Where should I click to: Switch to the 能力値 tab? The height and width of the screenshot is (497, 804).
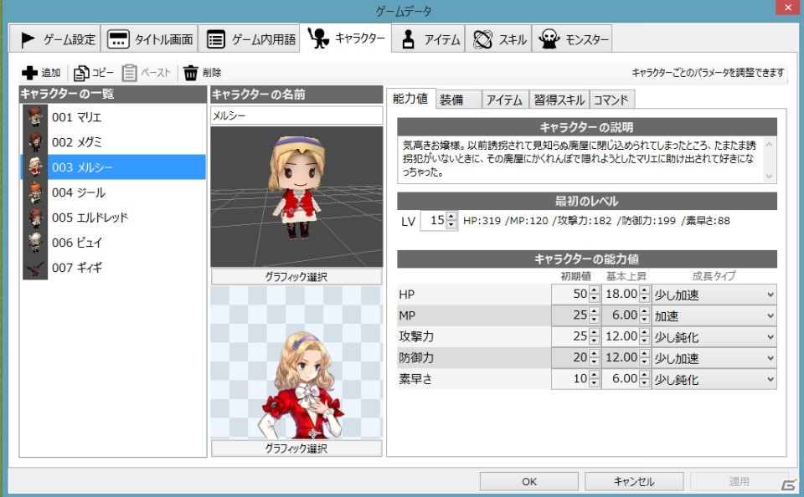410,99
